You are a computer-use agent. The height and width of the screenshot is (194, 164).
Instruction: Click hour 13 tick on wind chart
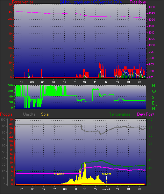pyautogui.click(x=84, y=82)
